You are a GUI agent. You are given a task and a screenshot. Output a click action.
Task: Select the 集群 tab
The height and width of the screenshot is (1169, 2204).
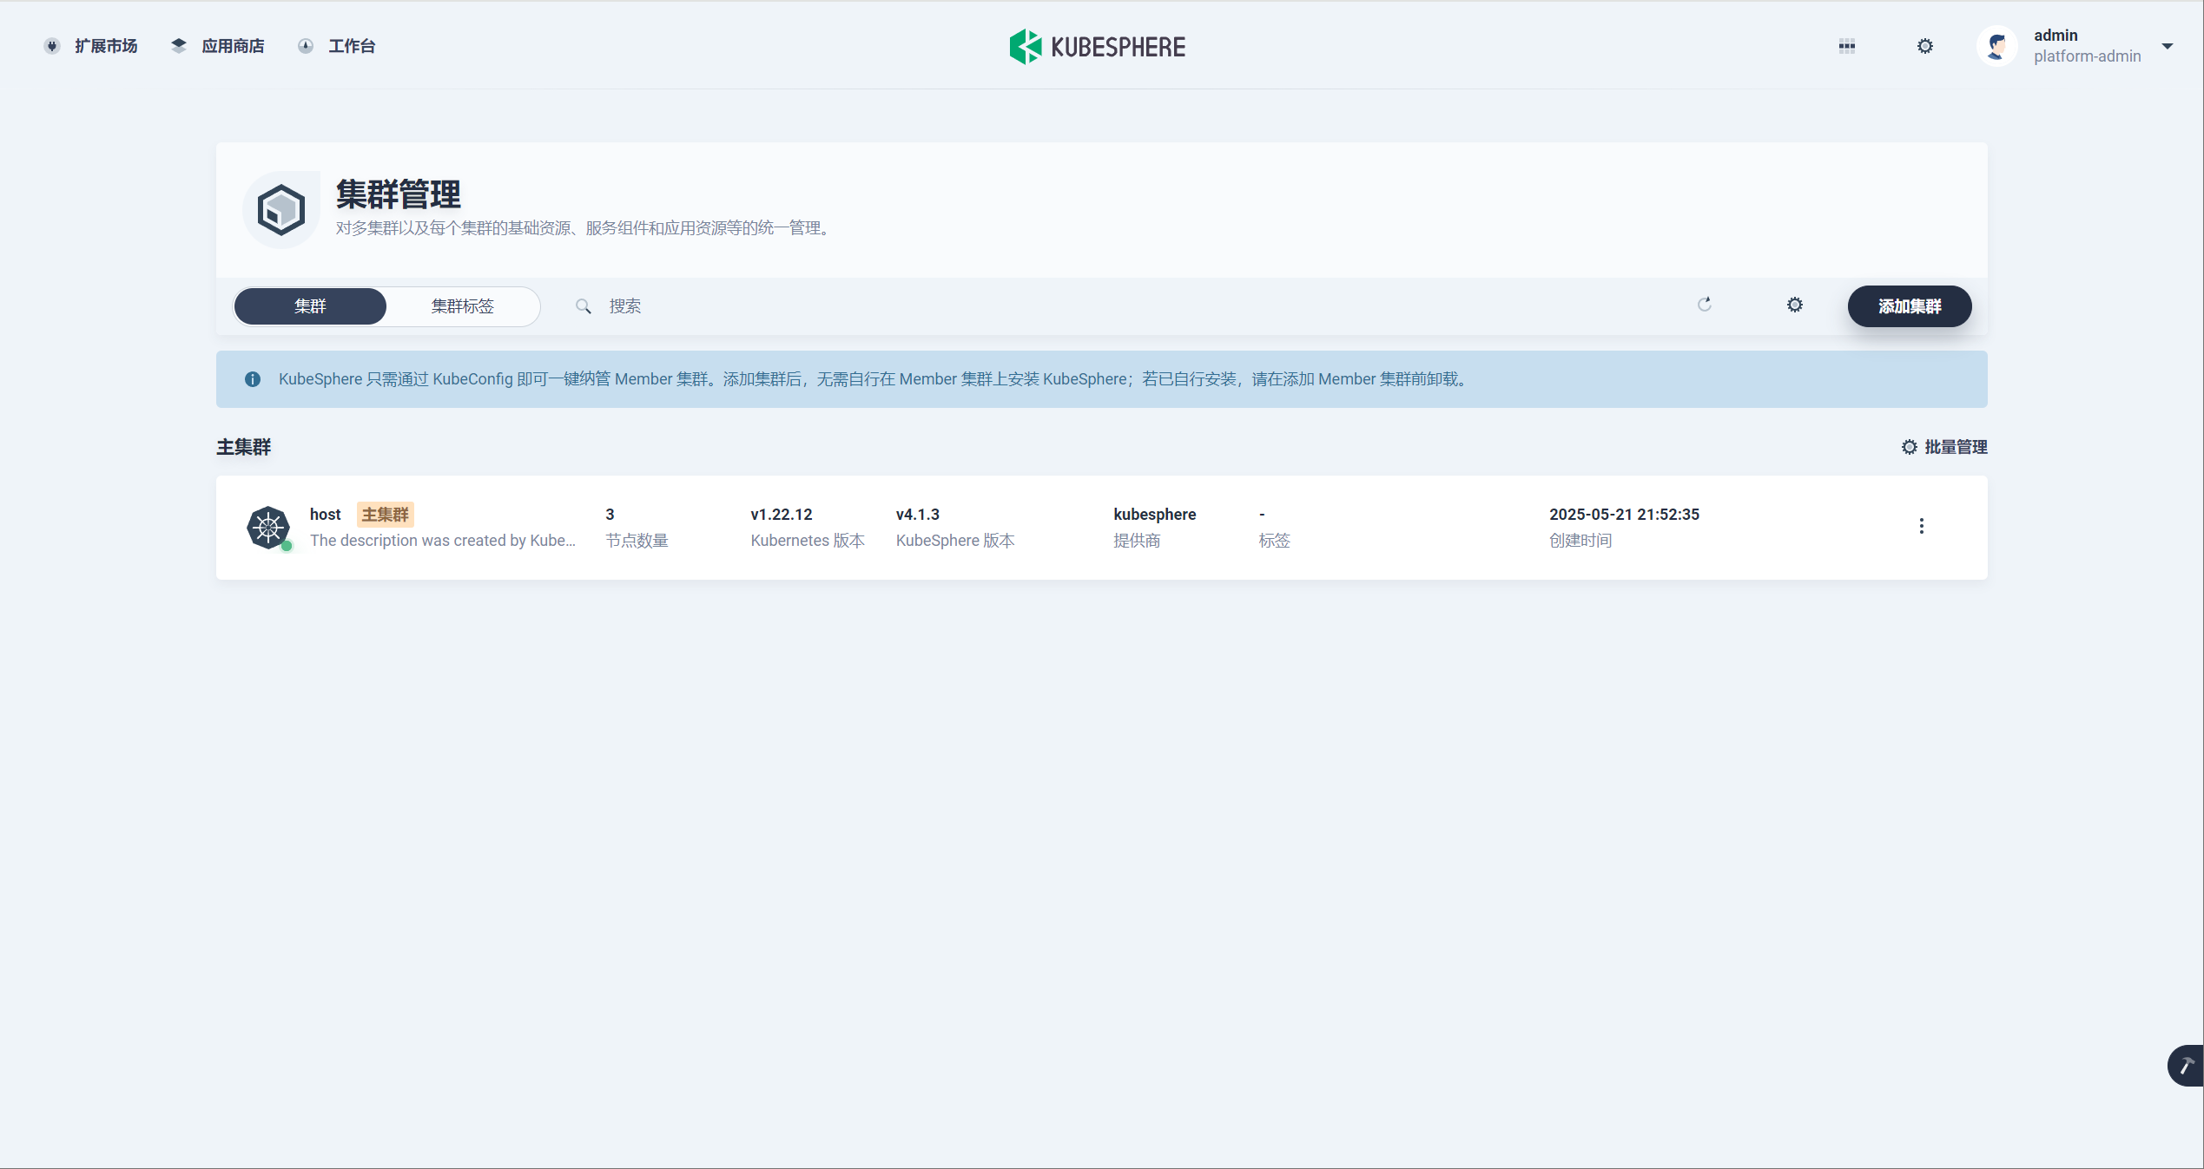click(310, 306)
